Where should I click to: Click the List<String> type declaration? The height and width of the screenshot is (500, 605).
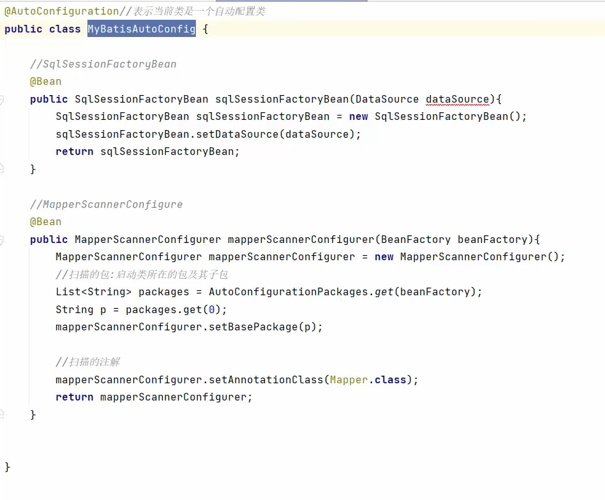[x=93, y=292]
